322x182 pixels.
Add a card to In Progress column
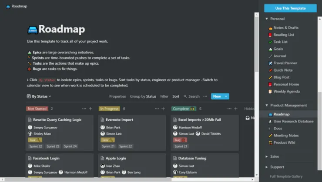click(x=163, y=109)
